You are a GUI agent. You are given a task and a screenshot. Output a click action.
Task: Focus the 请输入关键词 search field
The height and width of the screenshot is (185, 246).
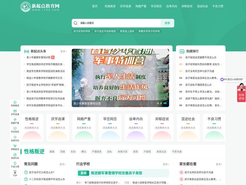(119, 23)
